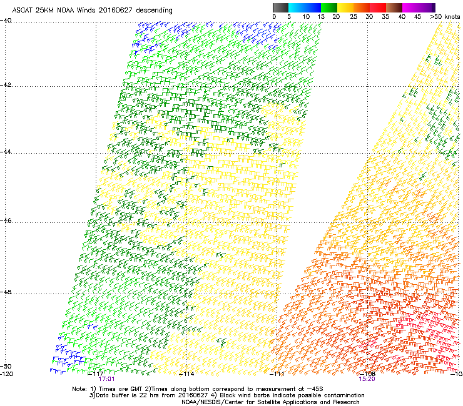Click the 'NOAA/NESDIS/Center for Satellite Applications and Research' credit
Viewport: 463px width, 406px height.
pos(270,402)
